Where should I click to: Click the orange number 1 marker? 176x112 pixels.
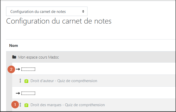[15, 105]
